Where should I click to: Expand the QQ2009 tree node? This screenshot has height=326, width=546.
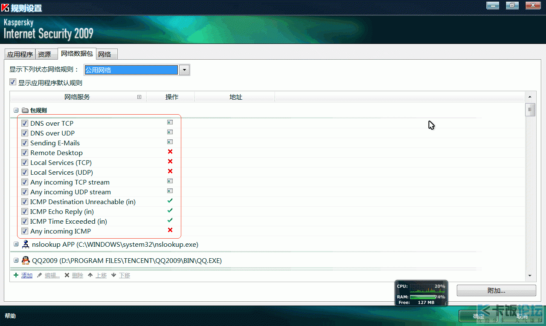pos(16,260)
